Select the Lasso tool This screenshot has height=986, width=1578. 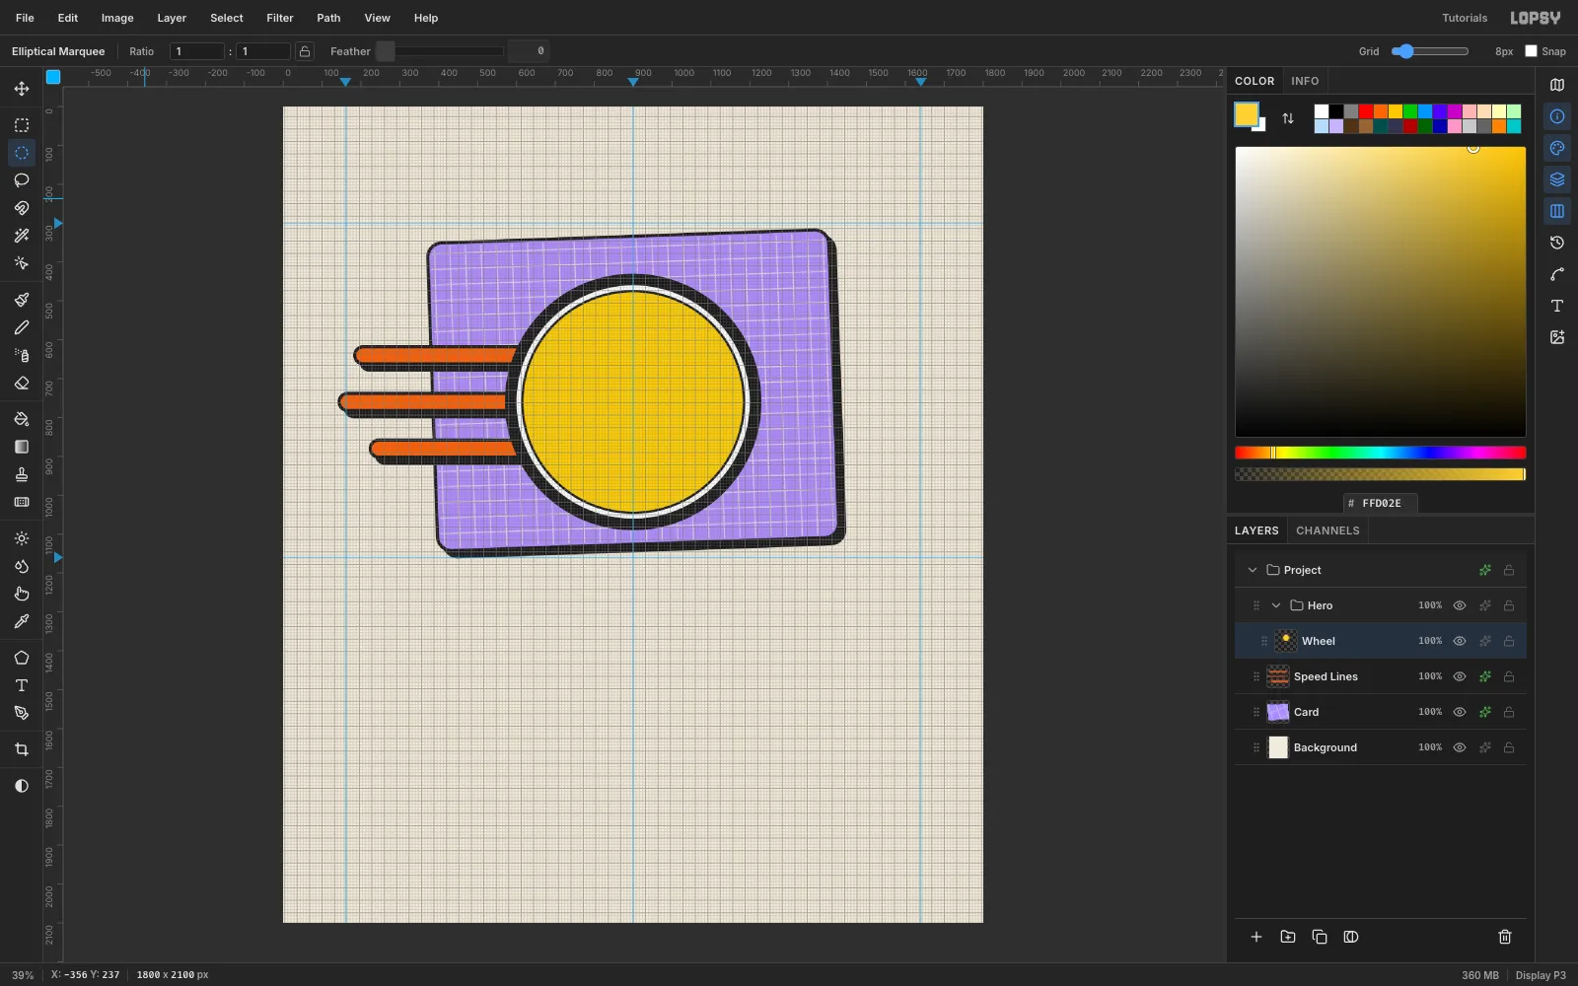pyautogui.click(x=22, y=180)
